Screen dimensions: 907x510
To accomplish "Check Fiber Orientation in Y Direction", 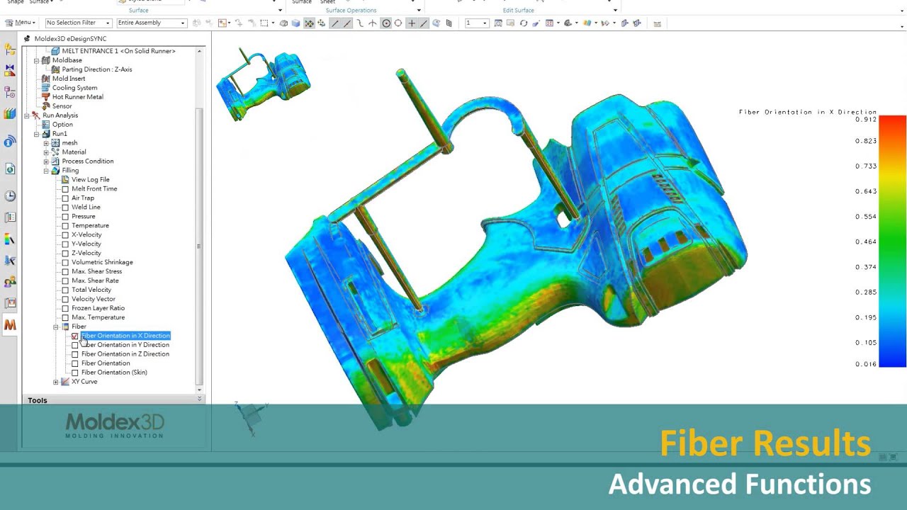I will click(75, 345).
